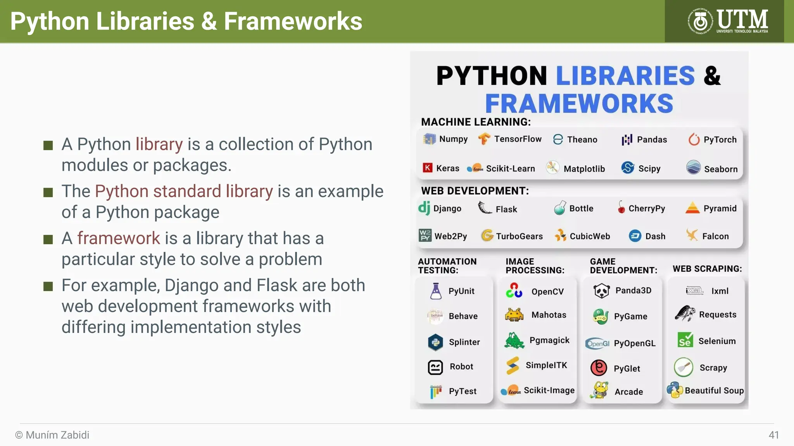Click the GAME DEVELOPMENT heading
794x446 pixels.
(x=623, y=266)
